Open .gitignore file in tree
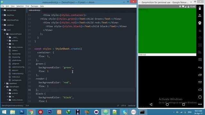Screen dimensions: 205x115 click(x=15, y=64)
